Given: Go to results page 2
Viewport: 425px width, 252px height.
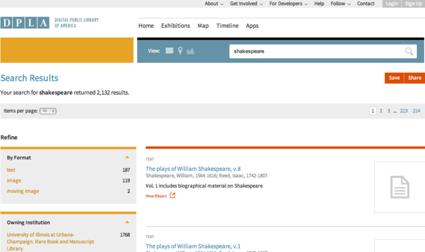Looking at the screenshot, I should pyautogui.click(x=381, y=111).
